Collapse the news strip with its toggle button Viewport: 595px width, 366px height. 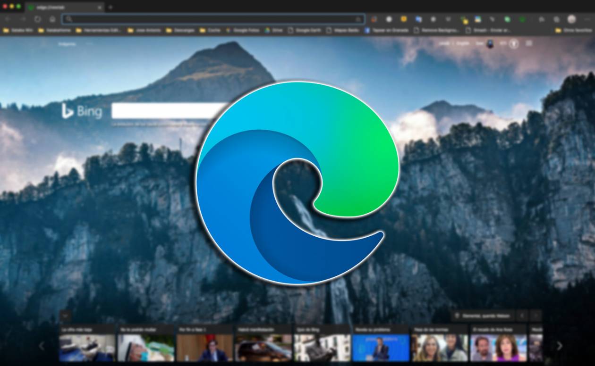click(65, 316)
